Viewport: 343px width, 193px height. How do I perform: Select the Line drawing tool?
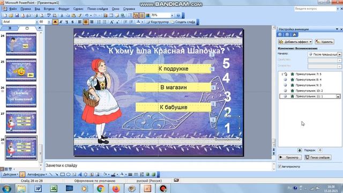point(51,174)
